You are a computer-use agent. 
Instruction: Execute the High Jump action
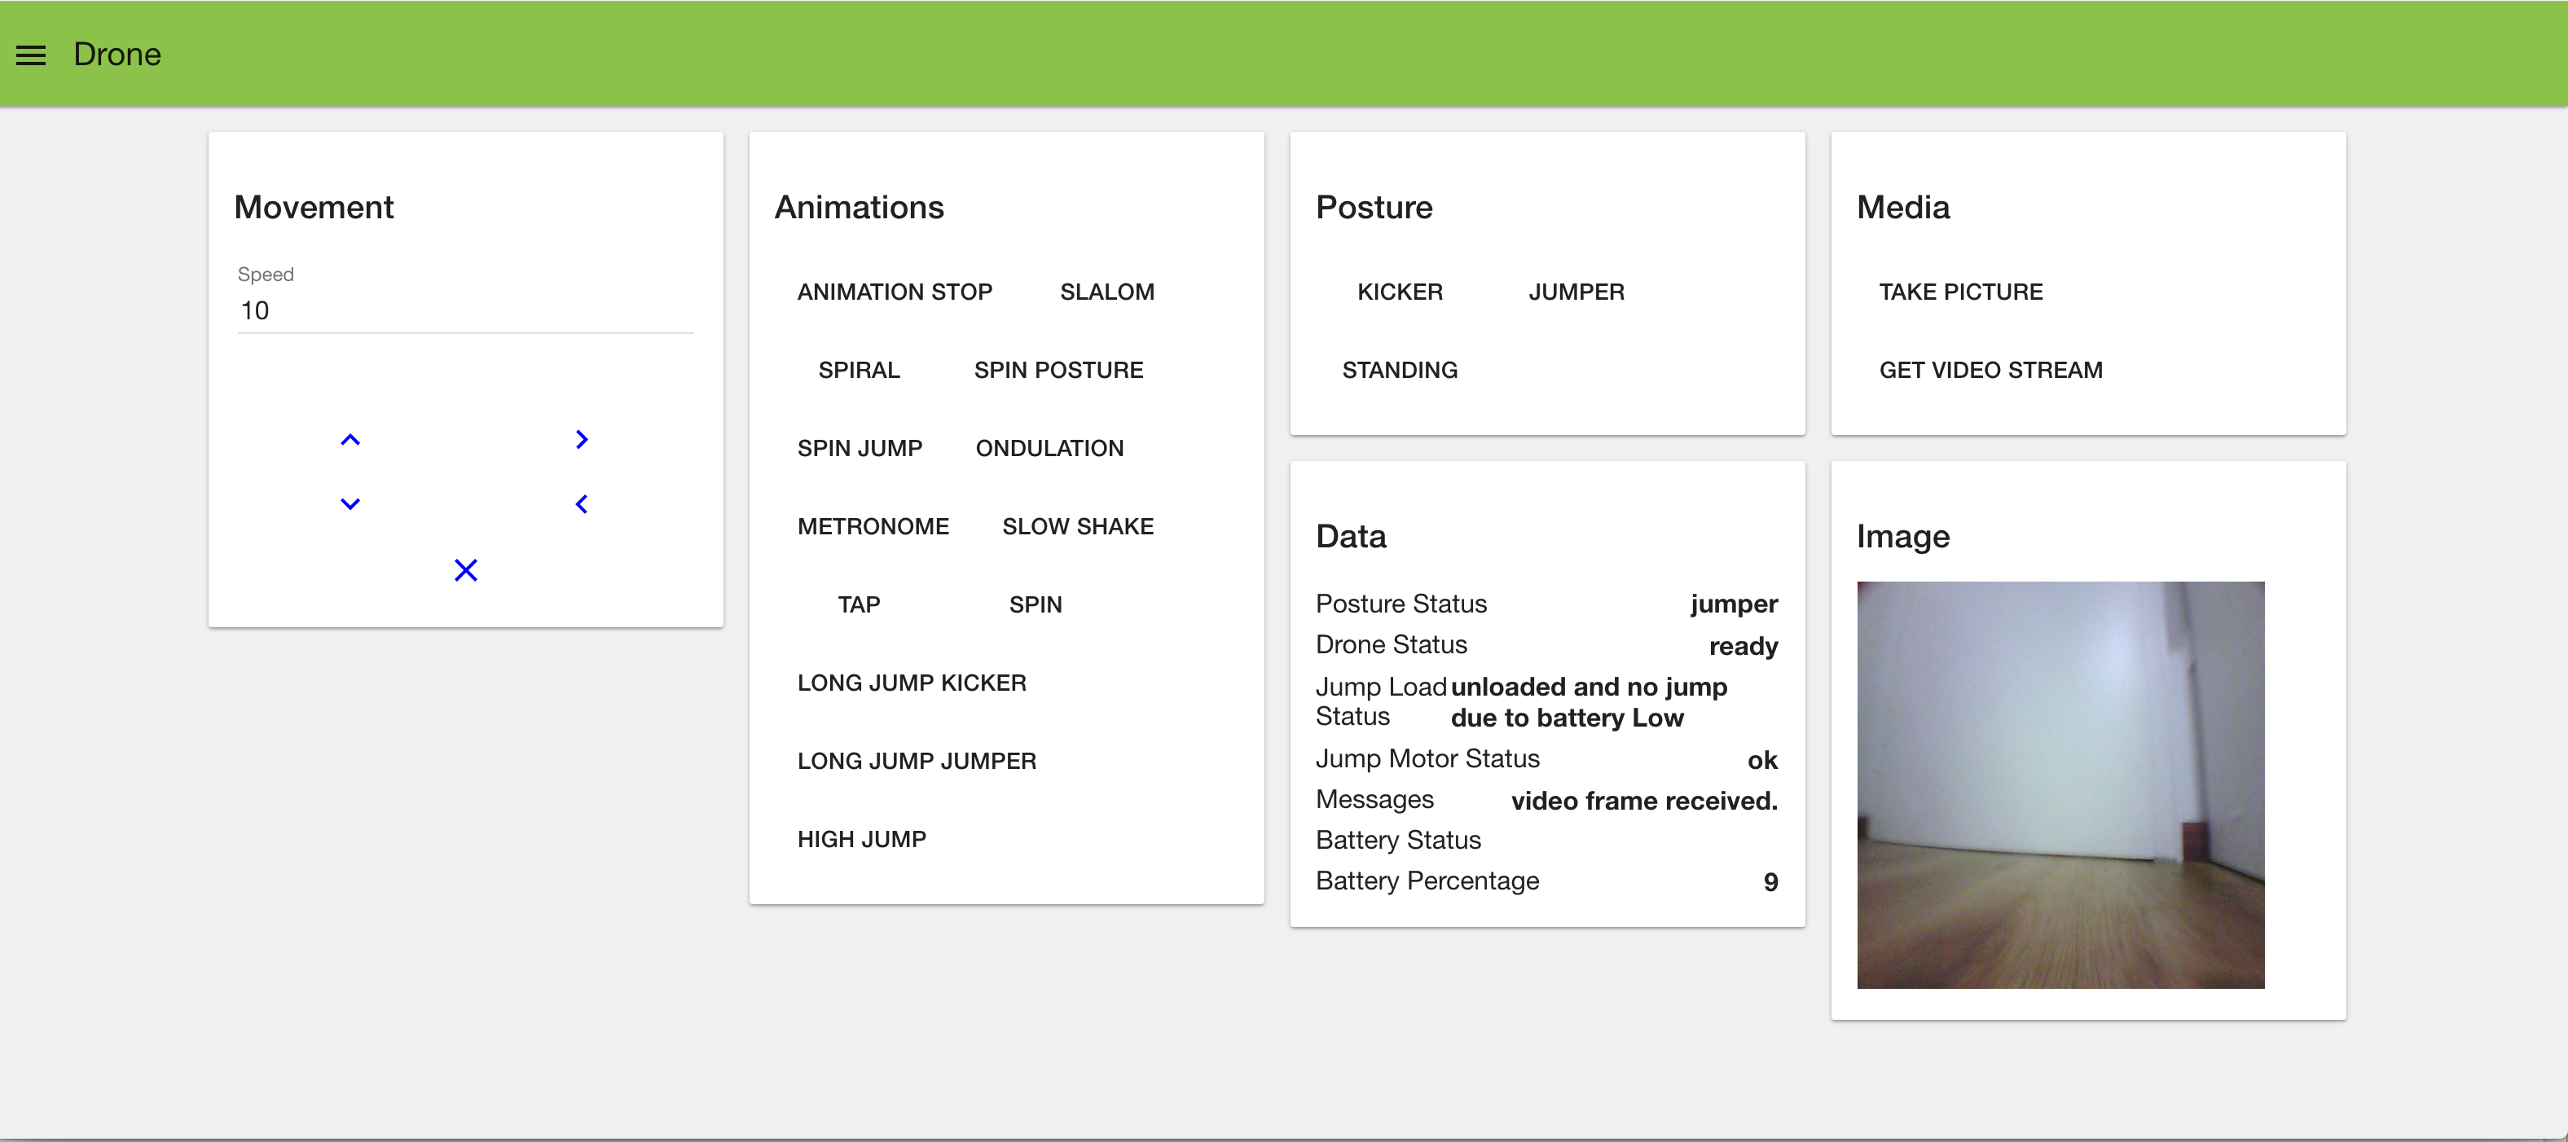point(861,839)
